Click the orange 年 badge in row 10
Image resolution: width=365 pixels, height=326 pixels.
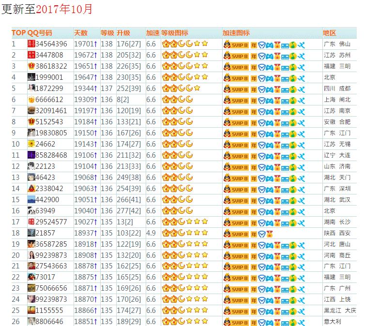pyautogui.click(x=254, y=144)
